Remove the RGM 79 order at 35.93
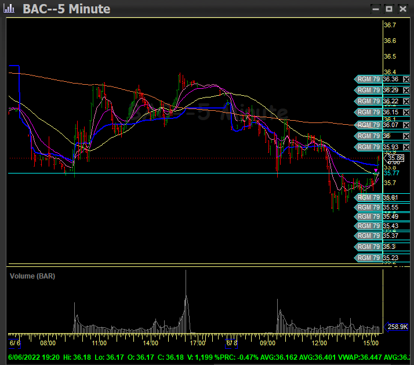The width and height of the screenshot is (414, 365). pos(406,147)
